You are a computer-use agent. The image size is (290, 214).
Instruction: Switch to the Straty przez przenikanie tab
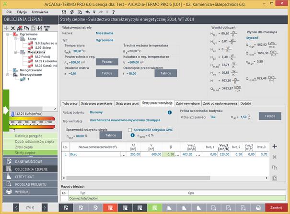coord(96,103)
